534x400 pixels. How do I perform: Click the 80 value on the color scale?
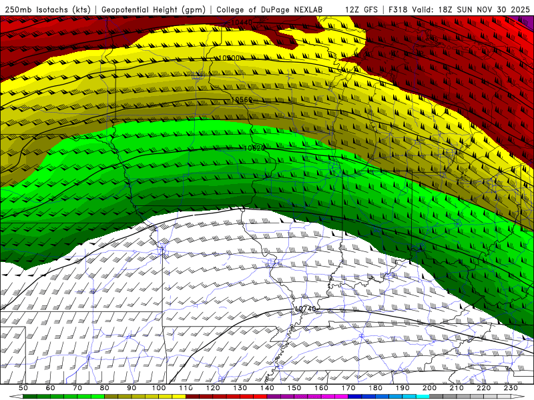click(x=105, y=388)
